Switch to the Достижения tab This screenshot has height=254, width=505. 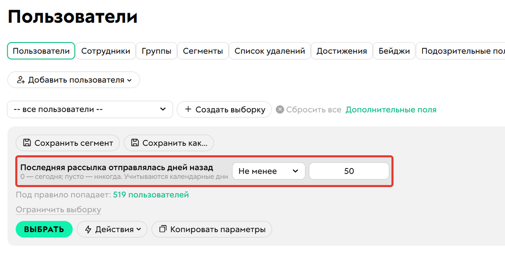click(341, 51)
